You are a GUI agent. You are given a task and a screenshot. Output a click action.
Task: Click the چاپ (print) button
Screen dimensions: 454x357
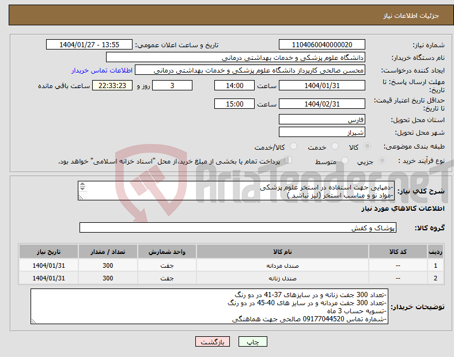[x=252, y=341]
